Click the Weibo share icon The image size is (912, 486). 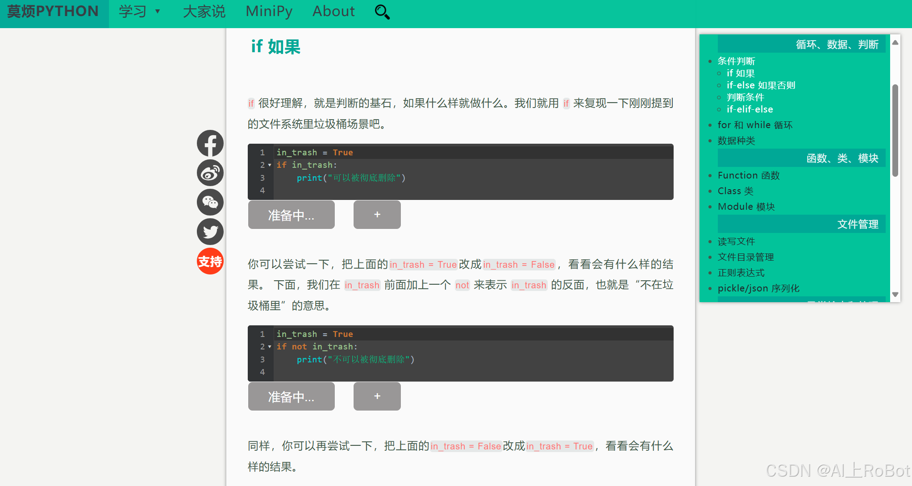210,173
